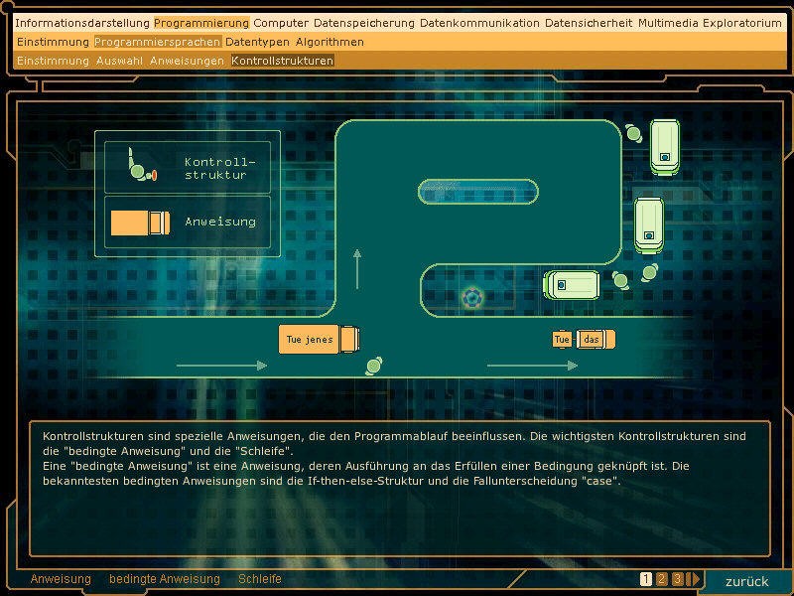Image resolution: width=794 pixels, height=596 pixels.
Task: Switch to the Datentypen section
Action: tap(257, 42)
